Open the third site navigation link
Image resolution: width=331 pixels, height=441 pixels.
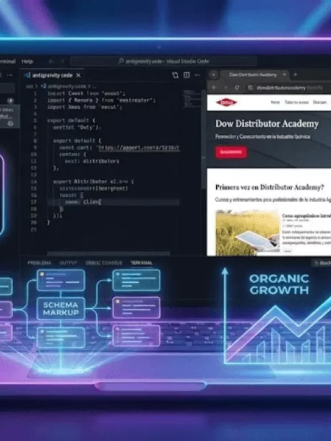coord(320,102)
